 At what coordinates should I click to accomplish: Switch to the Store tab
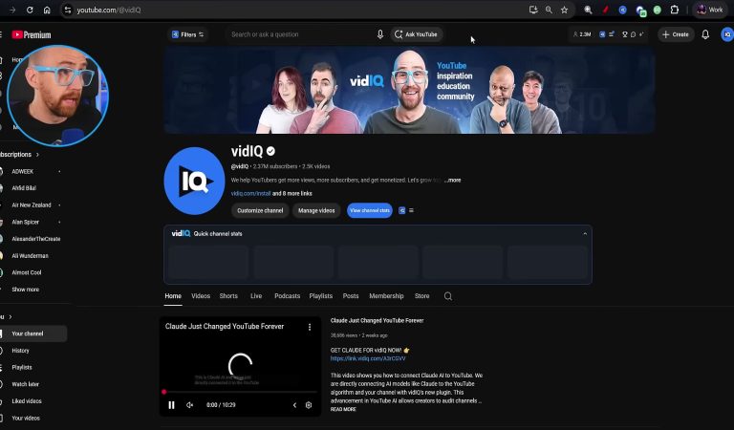(x=421, y=296)
